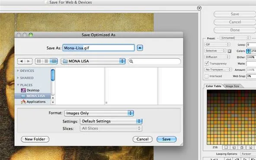Enable the Interlaced checkbox

pos(207,76)
